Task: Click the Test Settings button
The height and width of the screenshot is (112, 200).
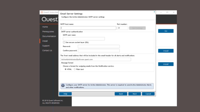Action: pyautogui.click(x=137, y=28)
